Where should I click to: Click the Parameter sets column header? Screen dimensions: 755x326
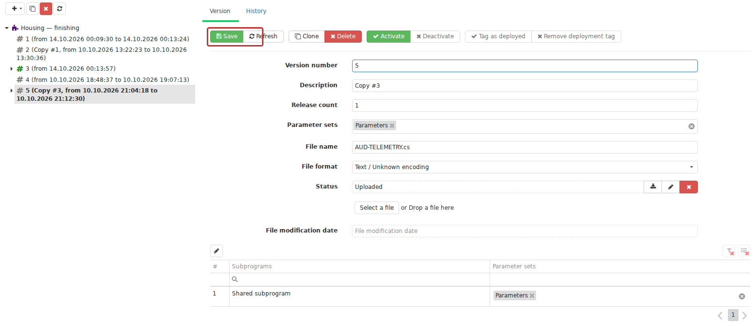620,266
